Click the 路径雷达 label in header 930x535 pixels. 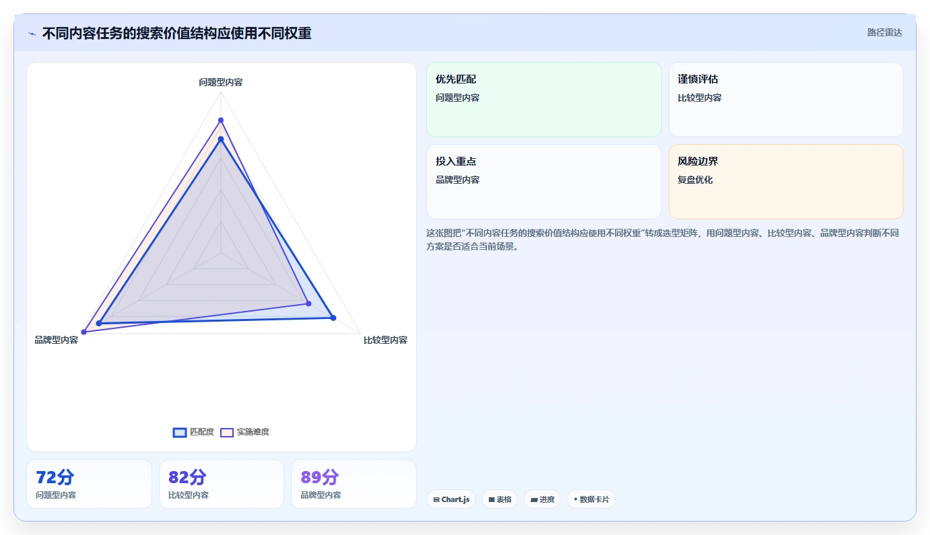(884, 32)
